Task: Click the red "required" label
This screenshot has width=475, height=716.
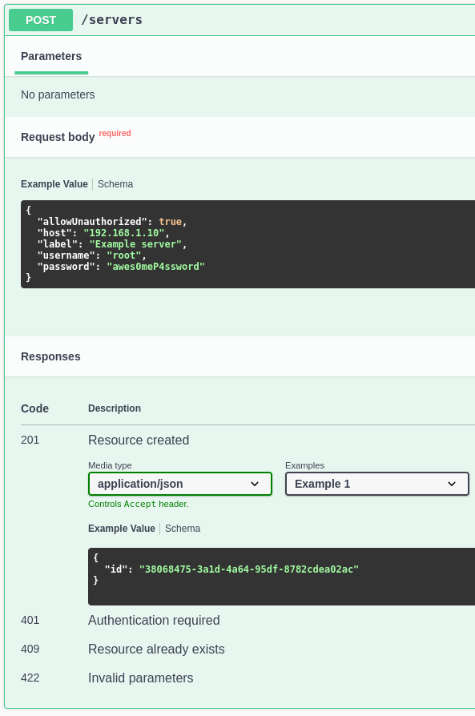Action: pyautogui.click(x=115, y=133)
